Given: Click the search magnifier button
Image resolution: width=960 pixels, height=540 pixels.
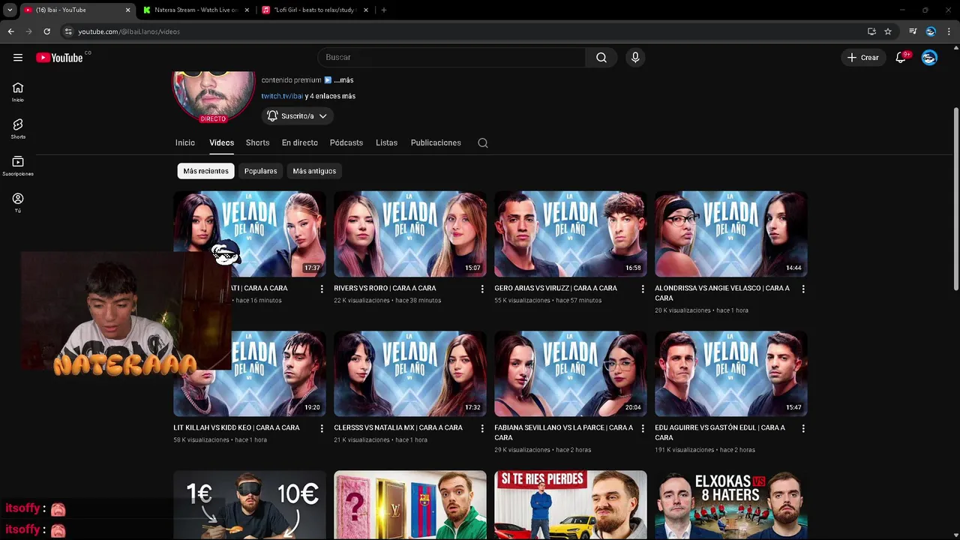Looking at the screenshot, I should 601,58.
